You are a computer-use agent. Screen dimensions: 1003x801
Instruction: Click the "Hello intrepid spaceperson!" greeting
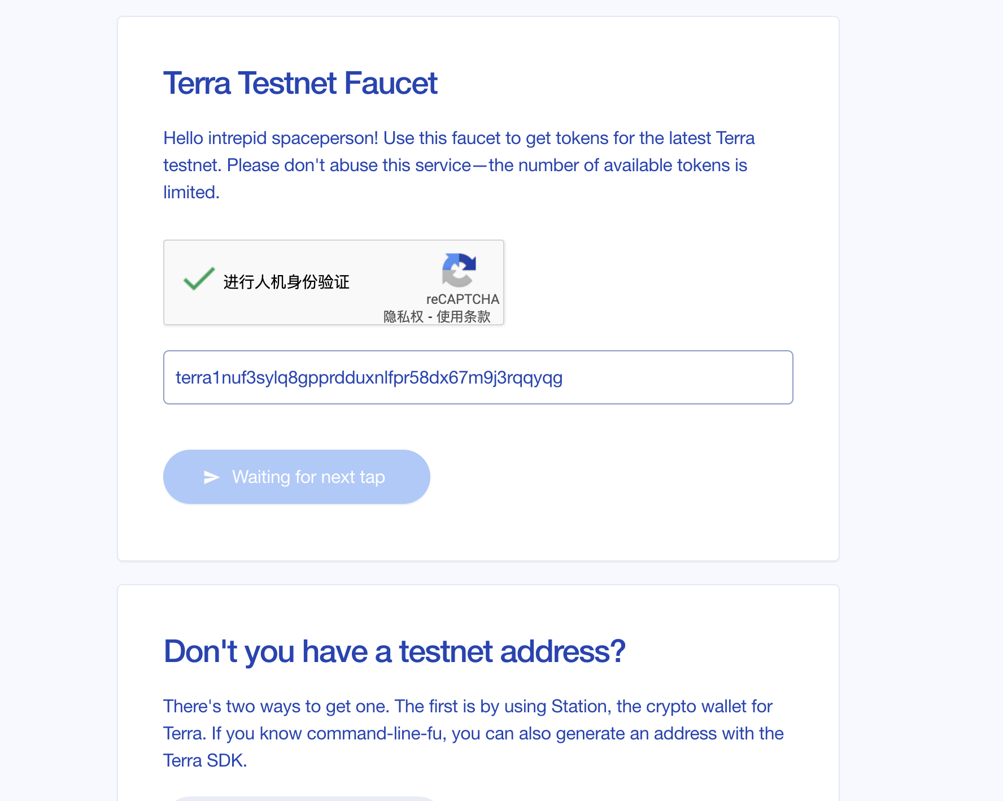[271, 138]
